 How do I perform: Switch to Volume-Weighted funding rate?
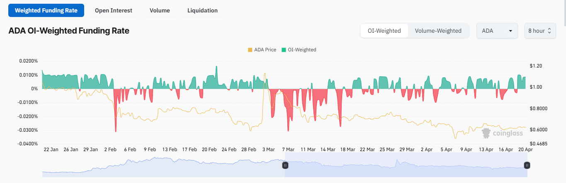(438, 31)
